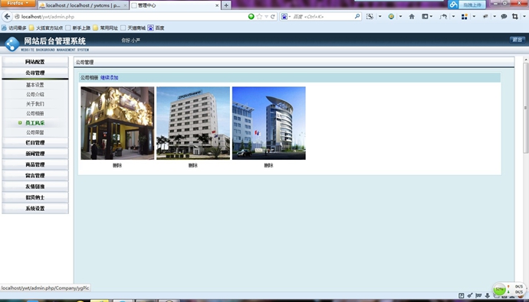Open the Firefox menu dropdown button
529x302 pixels.
coord(18,3)
